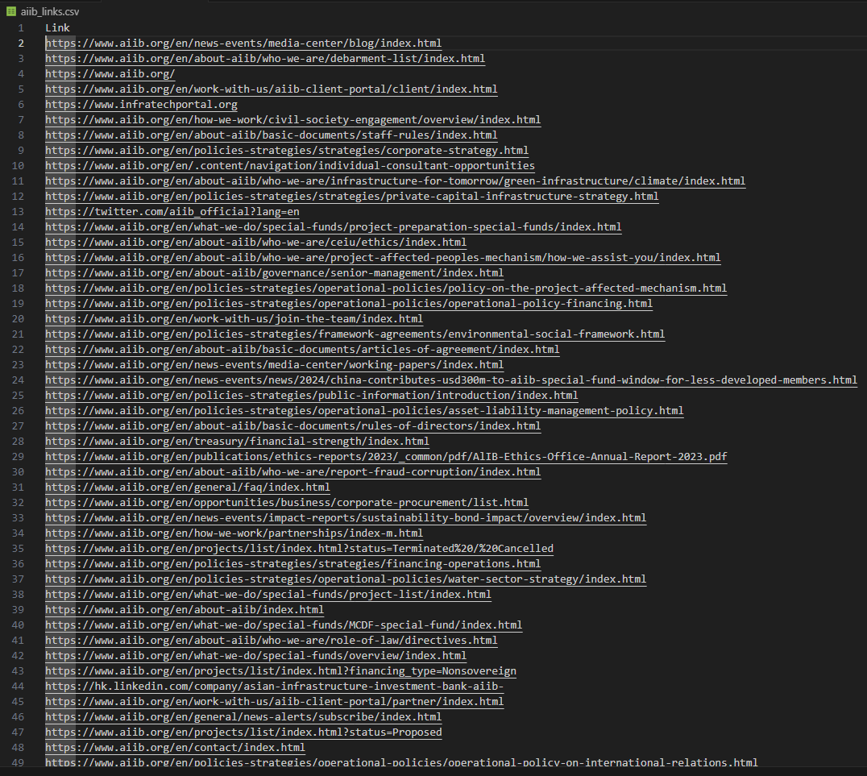Open the corporate-procurement list link
867x776 pixels.
[287, 503]
